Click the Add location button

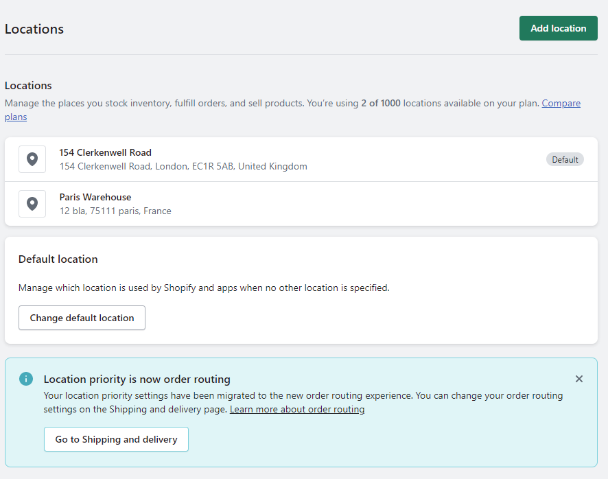tap(558, 28)
